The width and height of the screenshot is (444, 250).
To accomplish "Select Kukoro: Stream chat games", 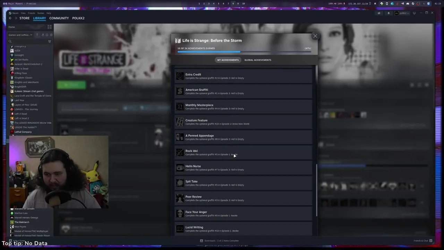I will (29, 91).
